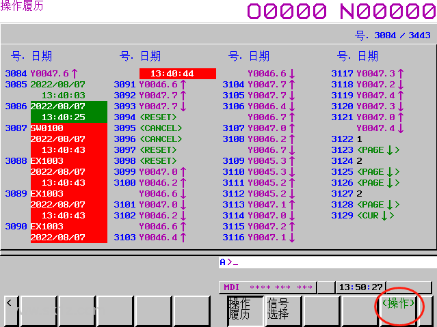
Task: Select entry 3103 Y0046.4 rising
Action: click(x=150, y=238)
